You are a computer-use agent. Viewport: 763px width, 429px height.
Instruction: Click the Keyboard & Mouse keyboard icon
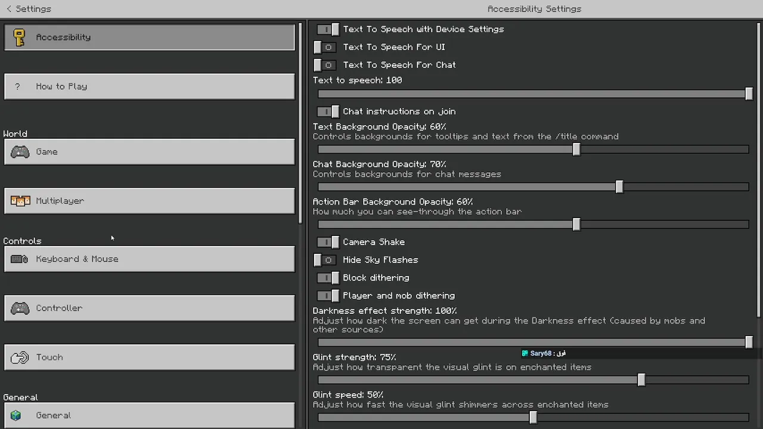20,259
